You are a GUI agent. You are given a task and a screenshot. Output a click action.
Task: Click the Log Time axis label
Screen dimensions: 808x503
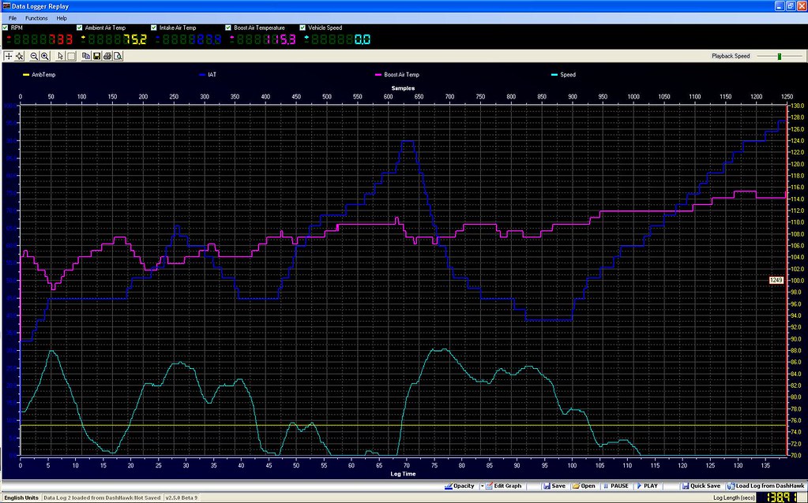click(x=403, y=474)
